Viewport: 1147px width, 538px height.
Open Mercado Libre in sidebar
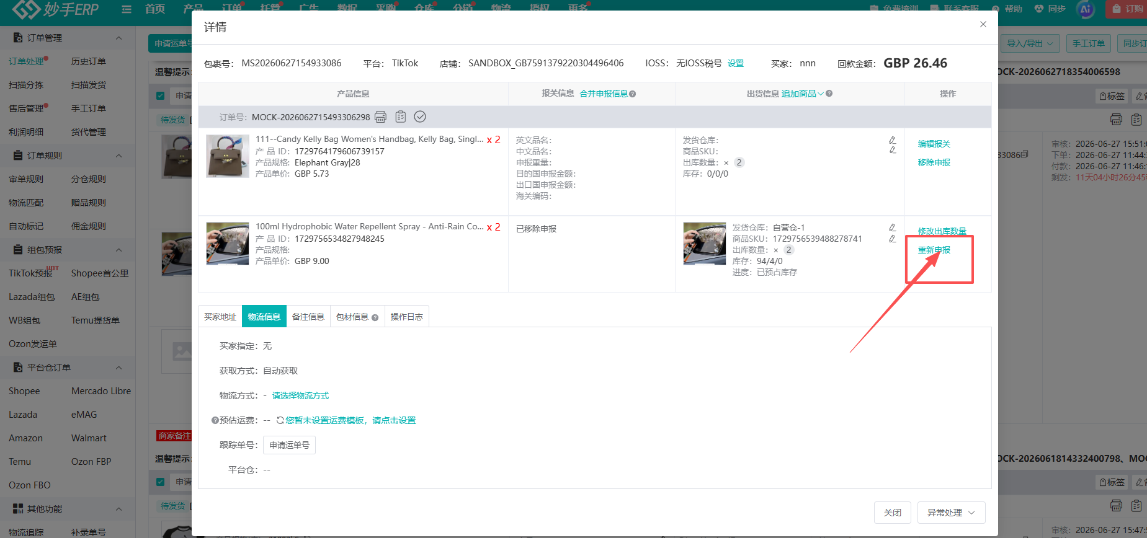click(x=101, y=391)
